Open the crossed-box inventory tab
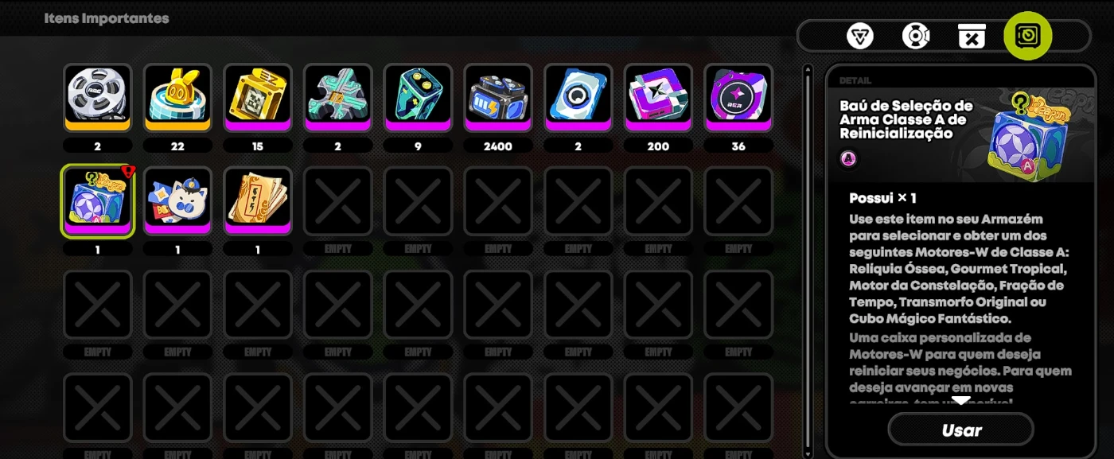This screenshot has width=1114, height=459. click(972, 36)
